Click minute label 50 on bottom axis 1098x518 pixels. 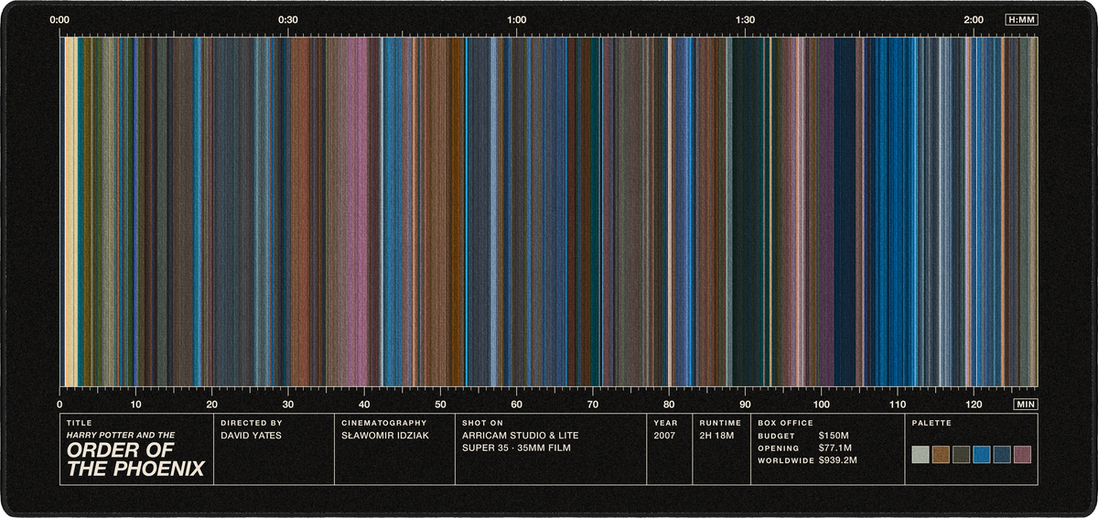point(440,405)
